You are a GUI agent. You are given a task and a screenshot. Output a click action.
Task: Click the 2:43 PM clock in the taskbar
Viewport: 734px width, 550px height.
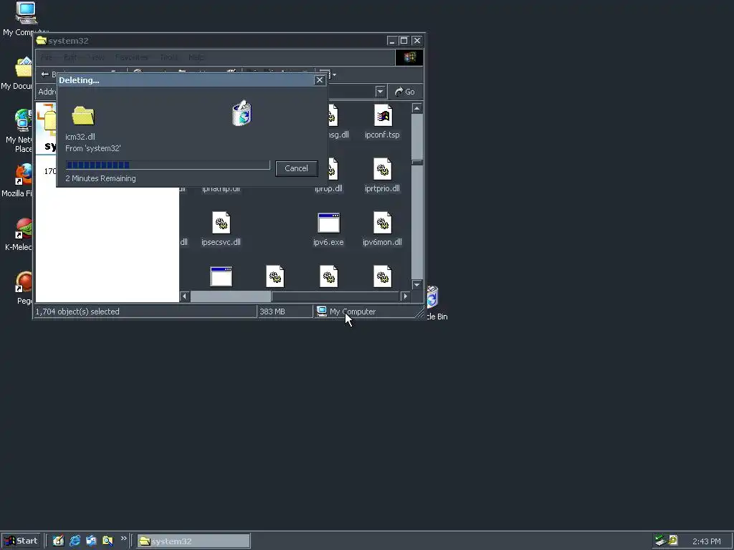coord(706,541)
